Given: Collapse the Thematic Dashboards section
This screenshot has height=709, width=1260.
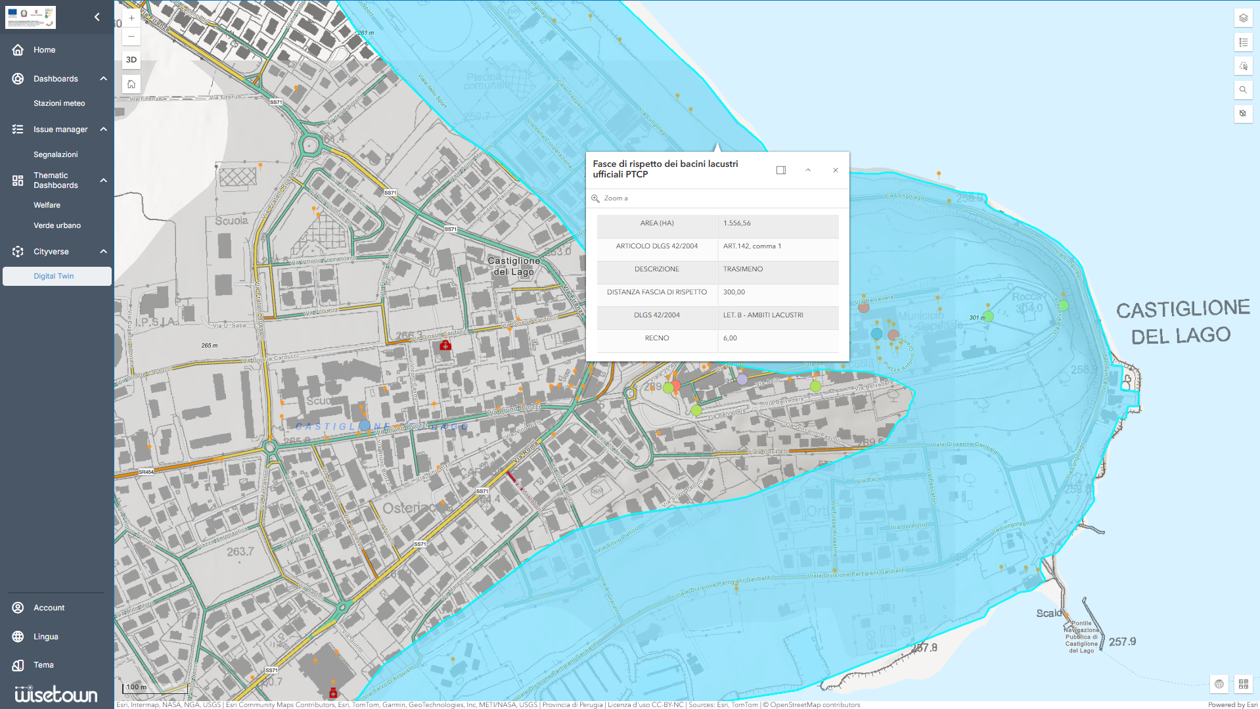Looking at the screenshot, I should [x=103, y=181].
